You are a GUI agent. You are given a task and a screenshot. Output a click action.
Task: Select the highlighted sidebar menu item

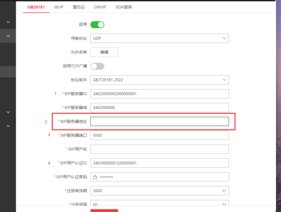[x=8, y=72]
